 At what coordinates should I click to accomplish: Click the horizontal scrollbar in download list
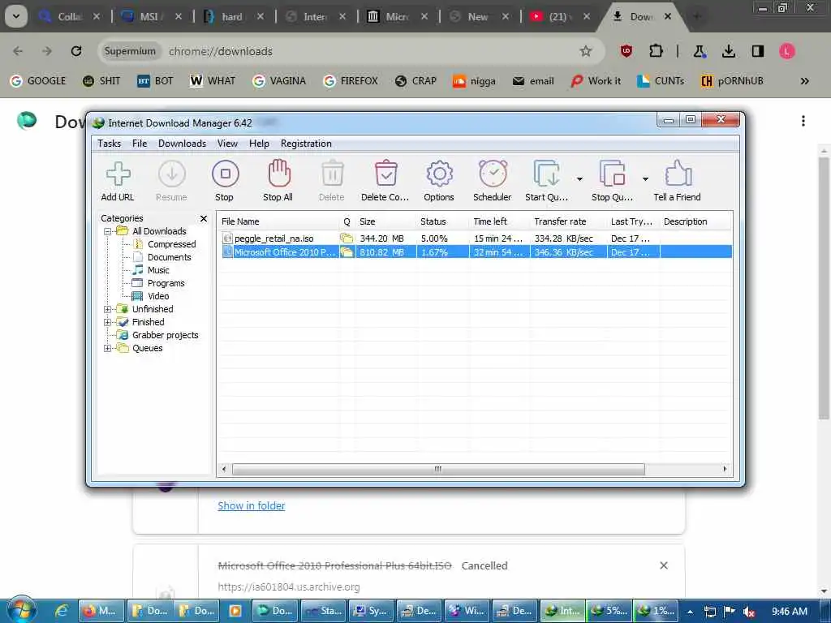(438, 469)
